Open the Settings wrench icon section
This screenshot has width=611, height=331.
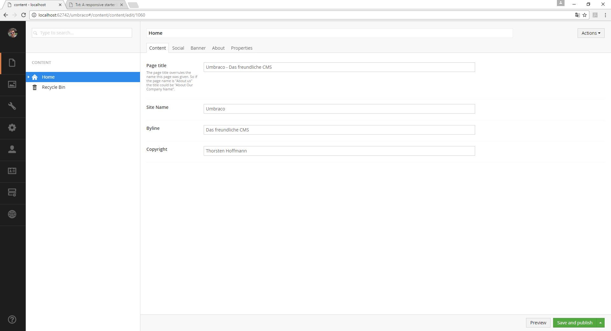[12, 106]
